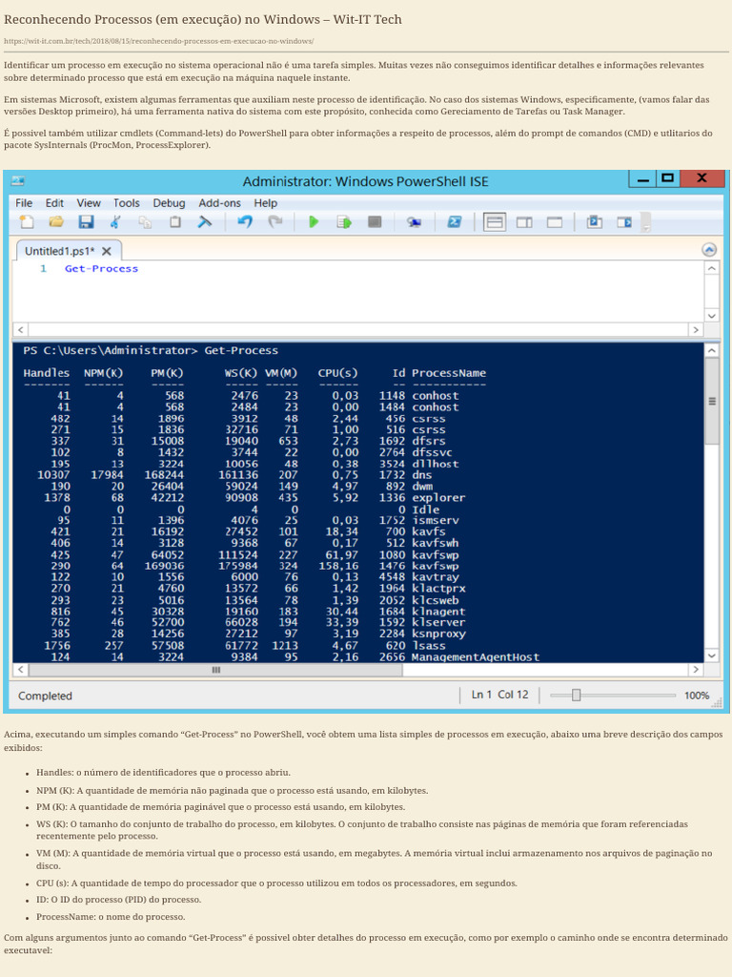The height and width of the screenshot is (977, 732).
Task: Click the console scrollbar down arrow
Action: coord(711,655)
